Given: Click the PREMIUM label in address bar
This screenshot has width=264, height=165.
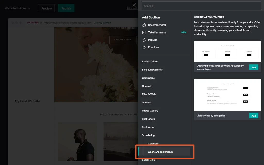Looking at the screenshot, I should point(33,23).
